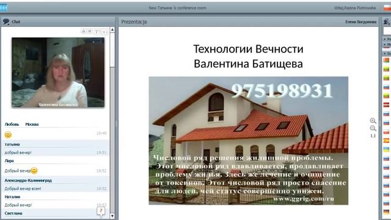Screen dimensions: 391x220
Task: Click sender name Александра-Калининград
Action: 28,180
